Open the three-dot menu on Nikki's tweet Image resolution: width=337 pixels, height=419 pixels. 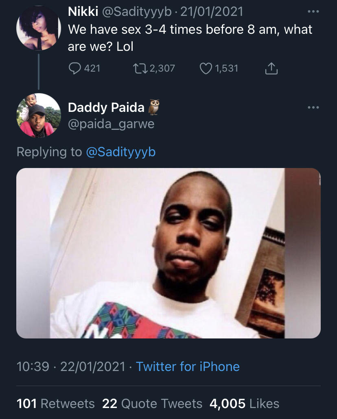(313, 12)
